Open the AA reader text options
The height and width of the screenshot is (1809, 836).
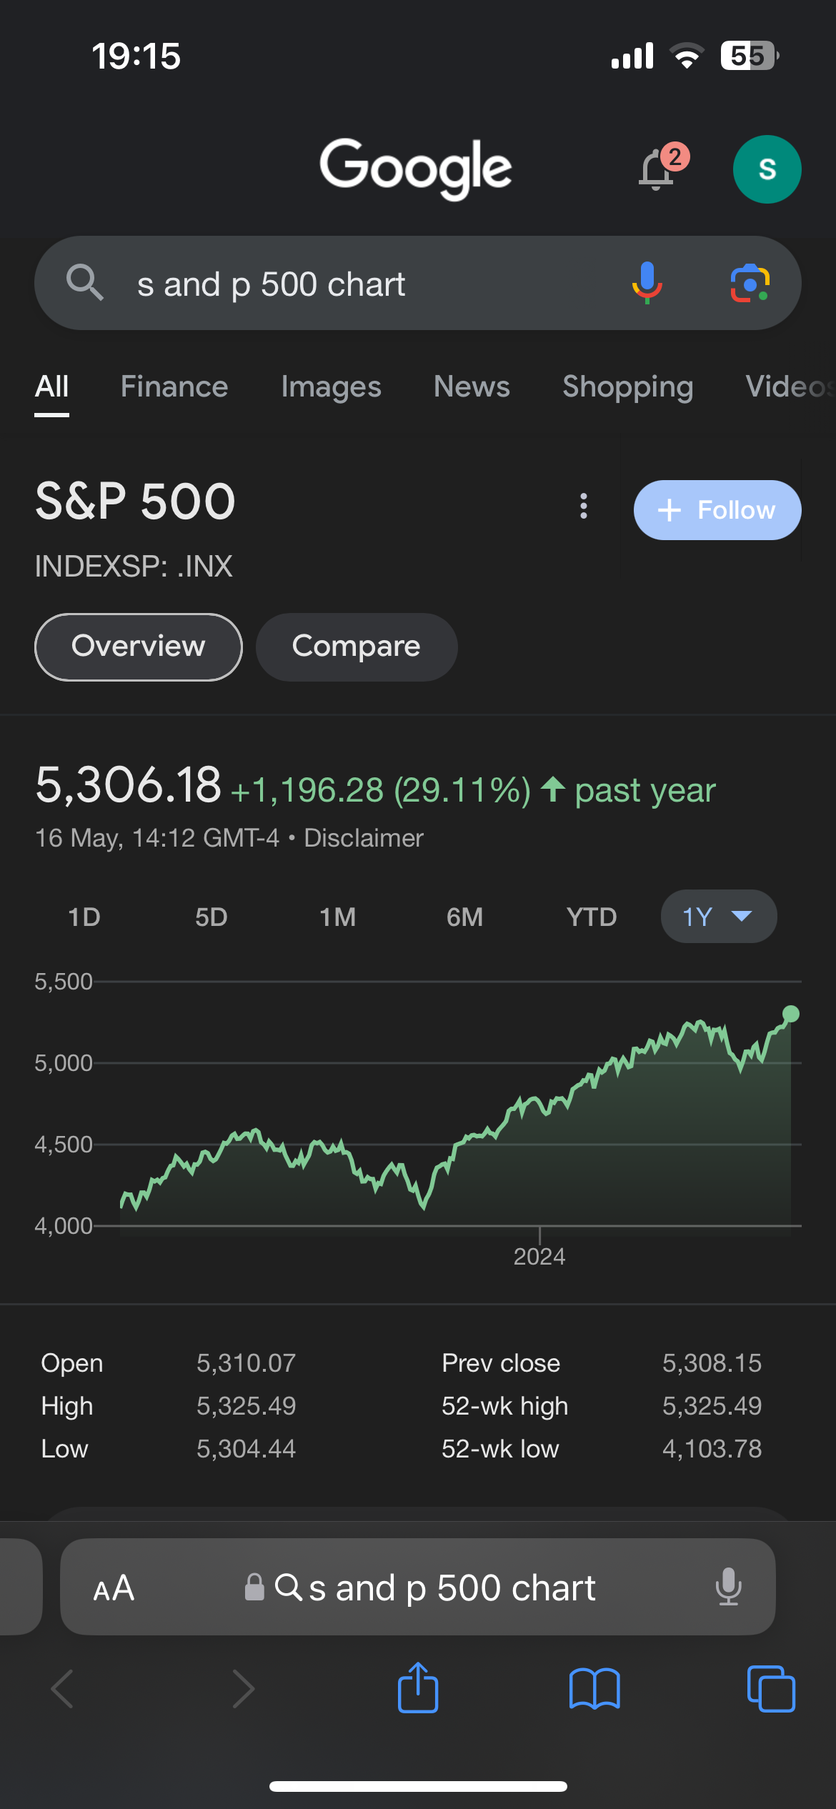coord(114,1588)
